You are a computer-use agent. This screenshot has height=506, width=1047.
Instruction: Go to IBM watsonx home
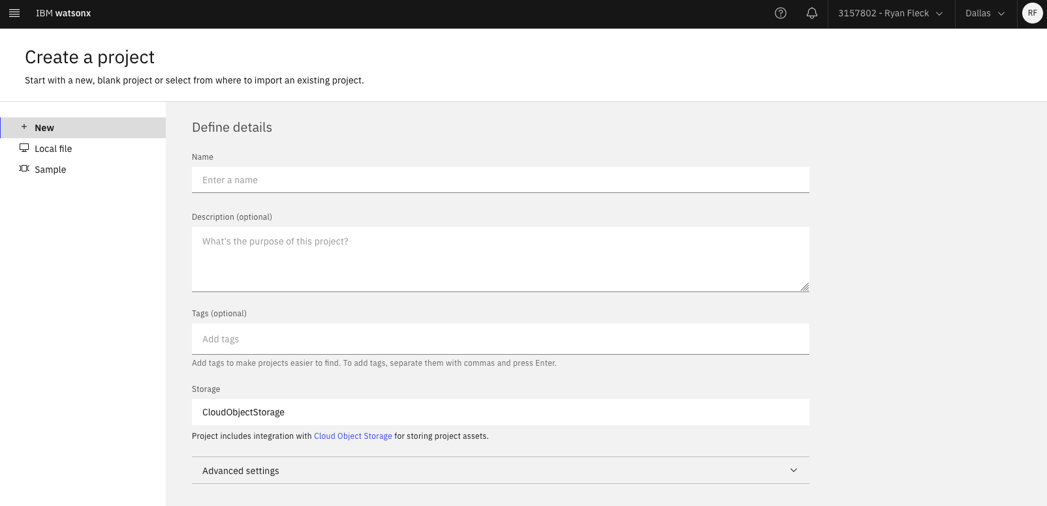point(63,13)
